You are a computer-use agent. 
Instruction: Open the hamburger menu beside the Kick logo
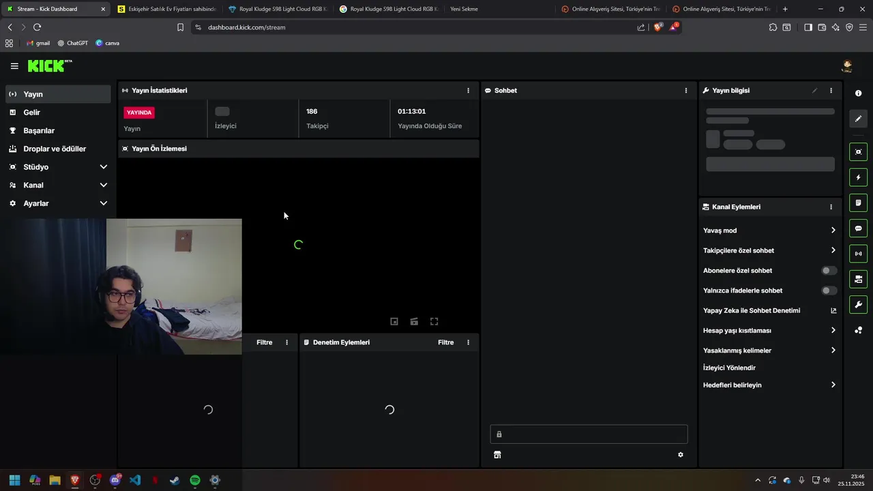coord(14,66)
